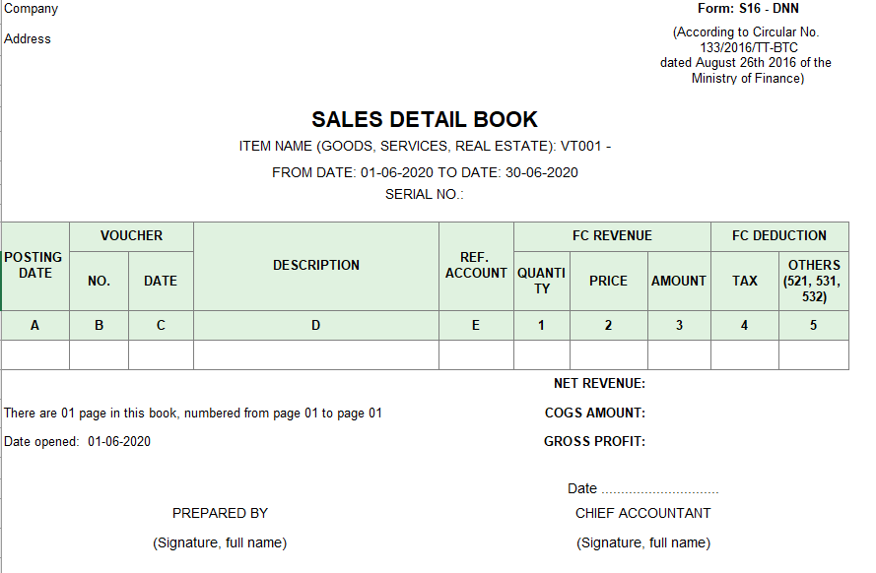Click the GROSS PROFIT label
Viewport: 876px width, 573px height.
[594, 442]
